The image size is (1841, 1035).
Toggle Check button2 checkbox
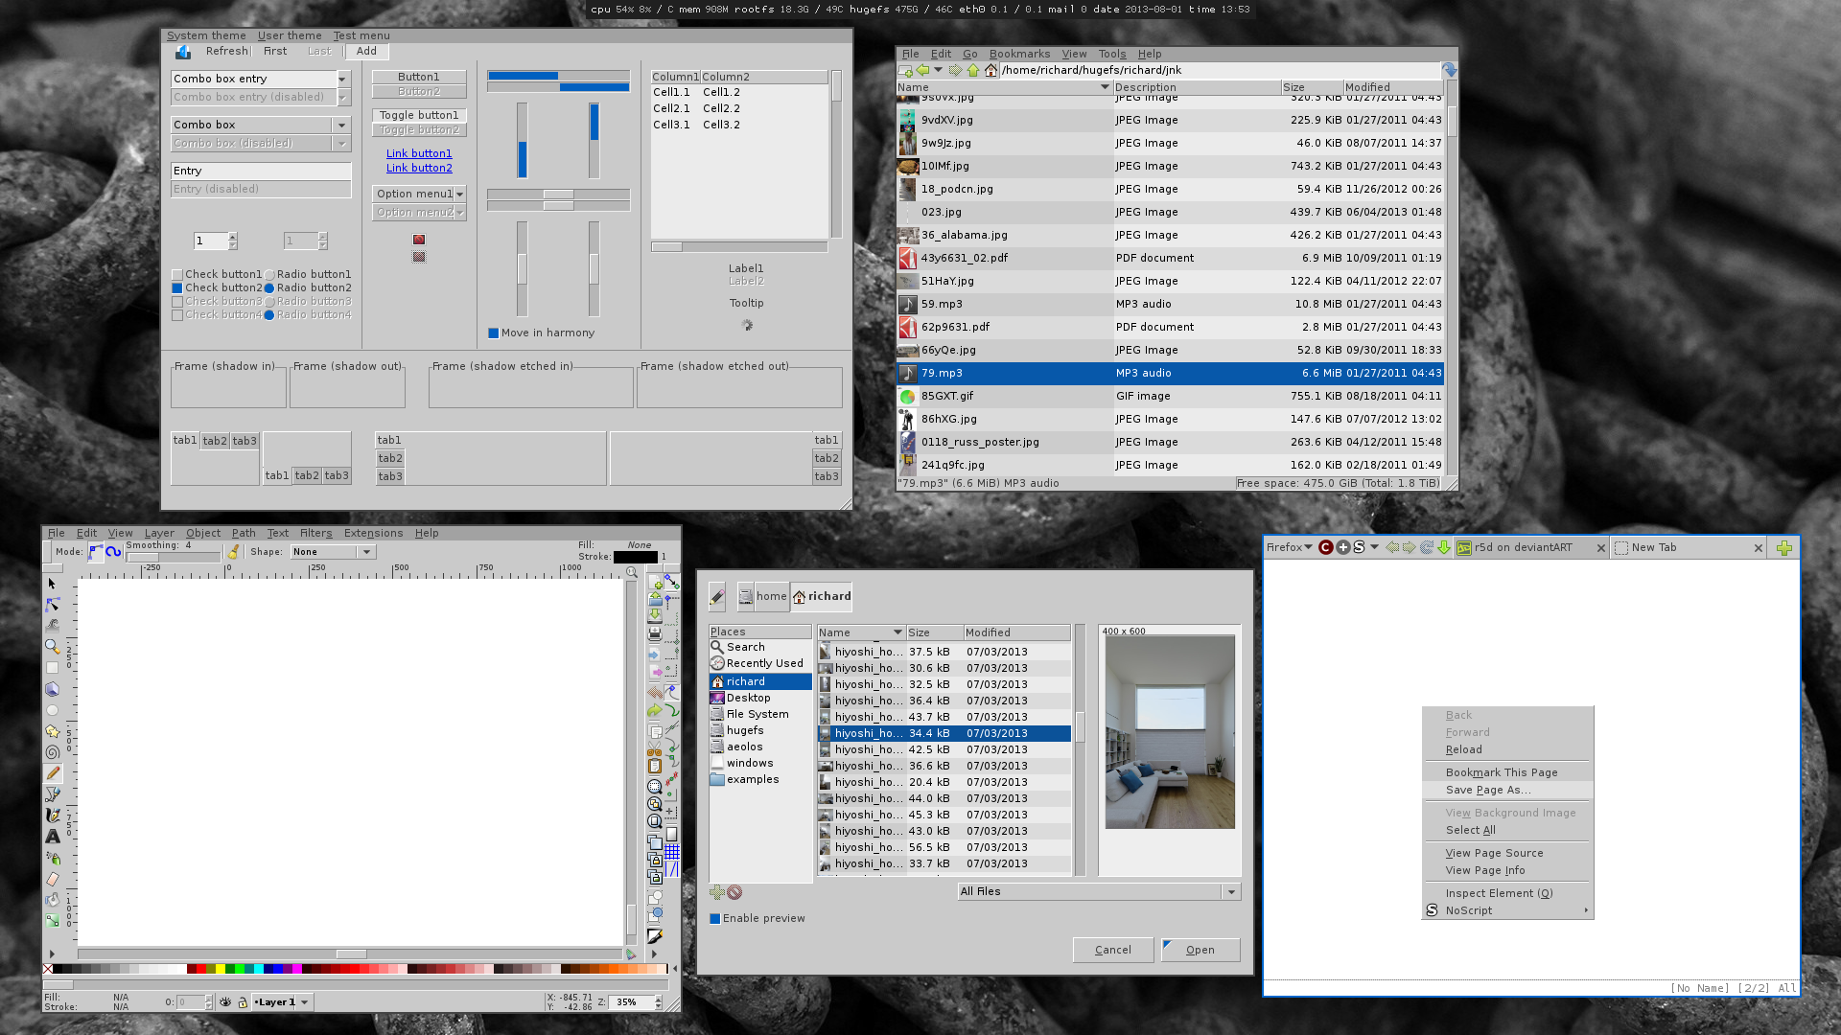tap(177, 288)
